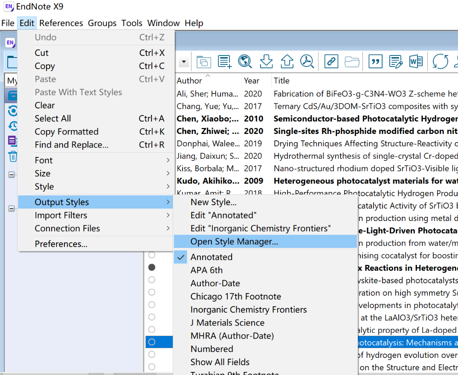Open the Window menu
The height and width of the screenshot is (375, 458).
[x=163, y=23]
